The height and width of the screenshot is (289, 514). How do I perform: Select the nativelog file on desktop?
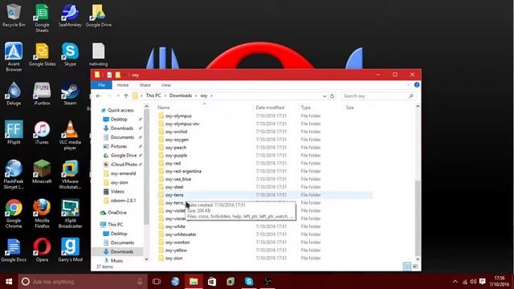[x=98, y=55]
